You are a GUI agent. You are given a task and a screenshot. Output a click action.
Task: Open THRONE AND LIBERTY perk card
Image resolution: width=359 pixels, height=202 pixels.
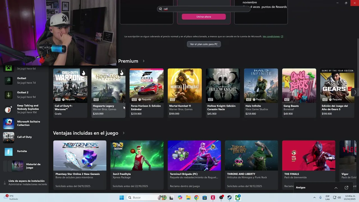tap(252, 165)
